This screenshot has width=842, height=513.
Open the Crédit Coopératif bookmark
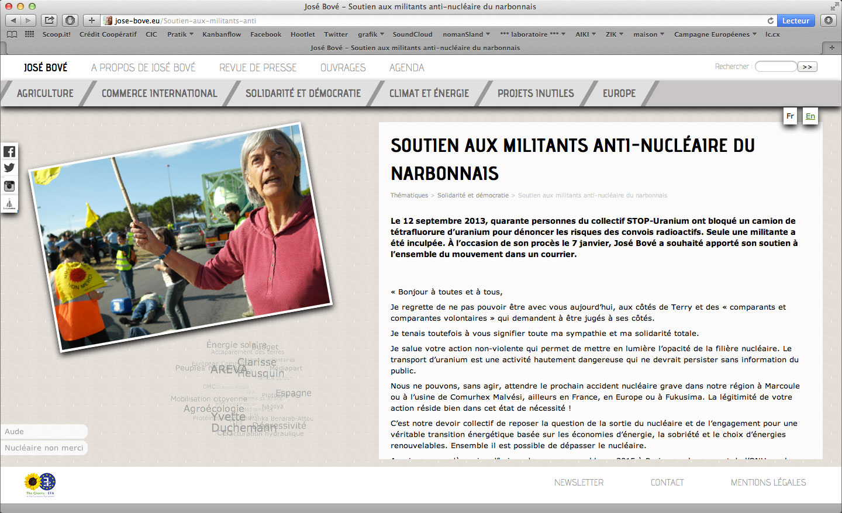(108, 34)
